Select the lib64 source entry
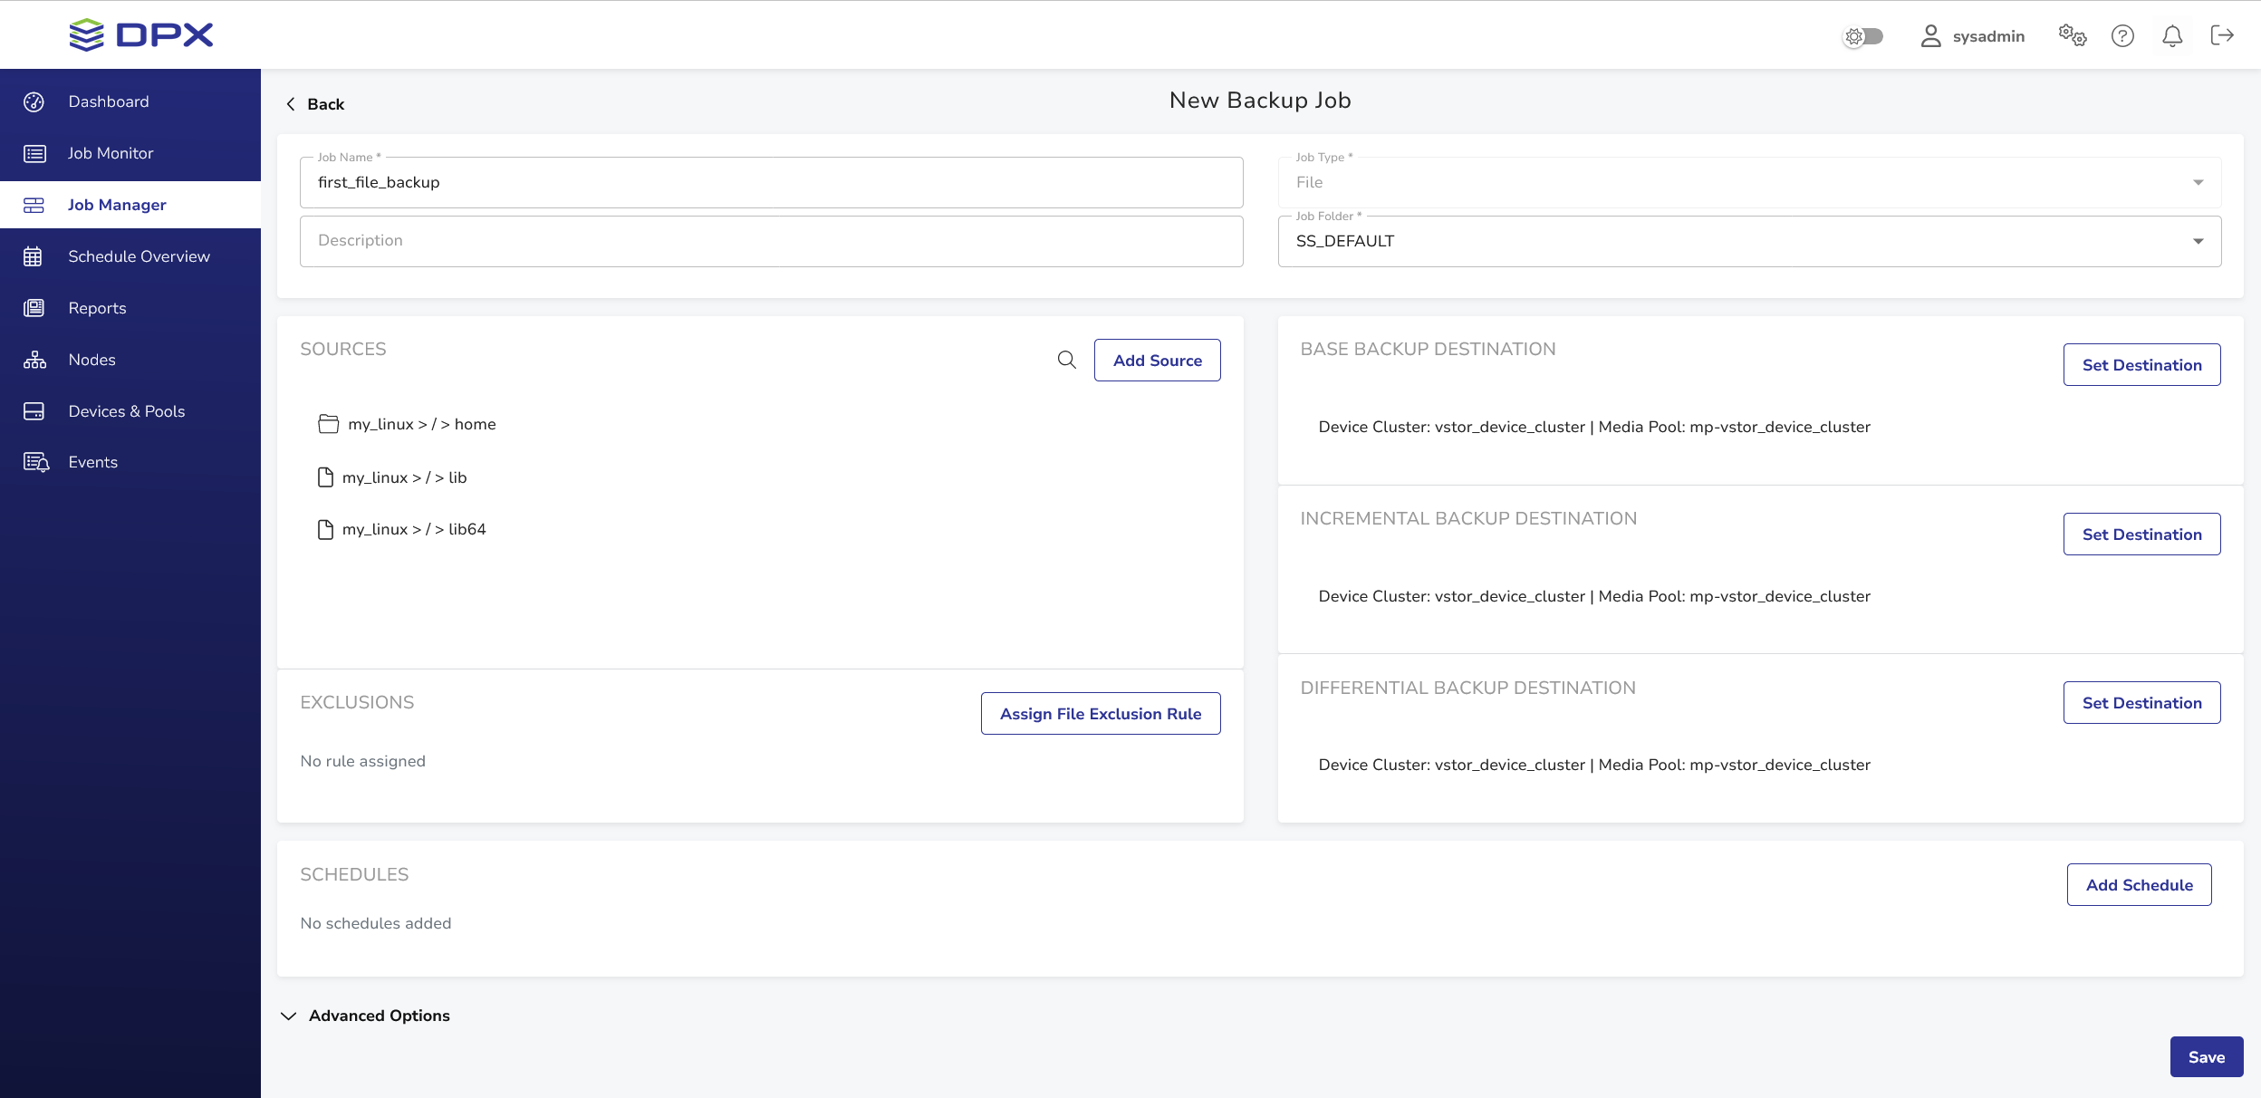This screenshot has height=1098, width=2261. tap(413, 529)
